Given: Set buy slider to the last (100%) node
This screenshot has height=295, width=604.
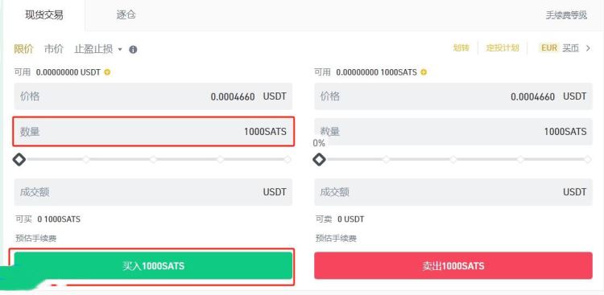Looking at the screenshot, I should [288, 159].
